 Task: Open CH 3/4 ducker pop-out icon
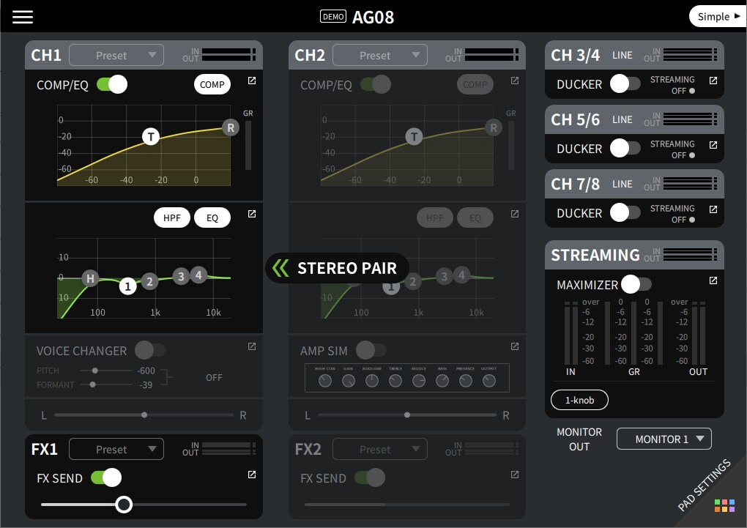pos(713,81)
